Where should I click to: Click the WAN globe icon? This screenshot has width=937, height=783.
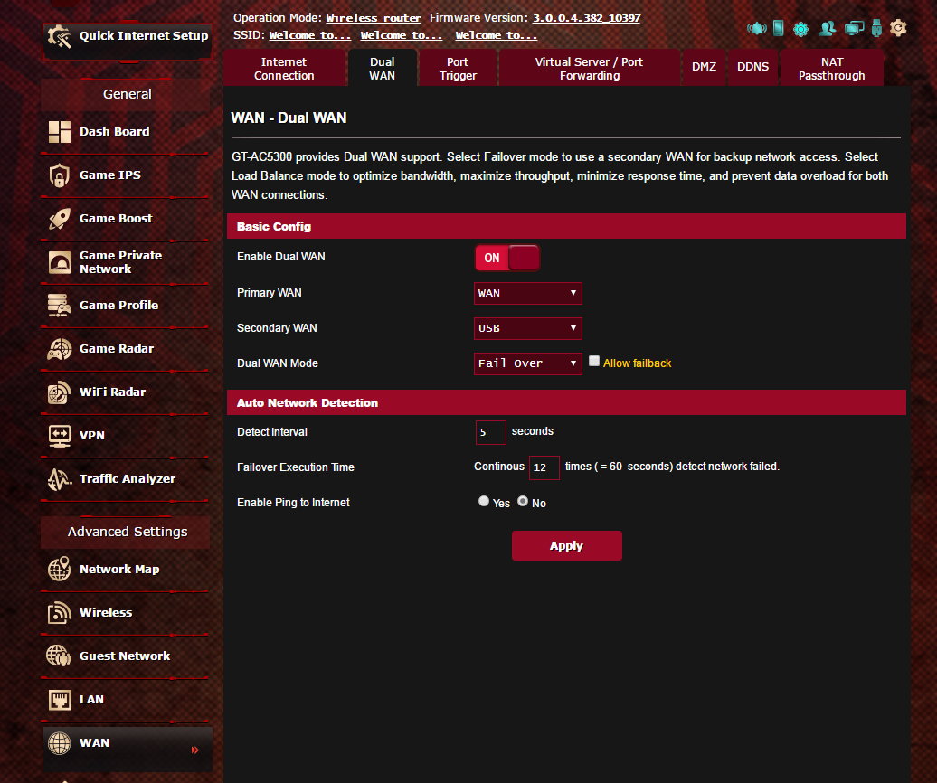click(x=59, y=743)
